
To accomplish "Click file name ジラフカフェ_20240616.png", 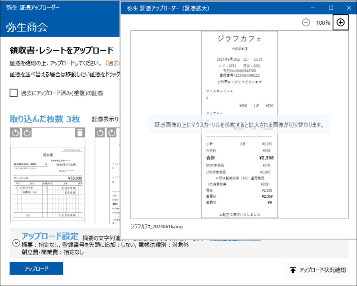I will click(157, 226).
